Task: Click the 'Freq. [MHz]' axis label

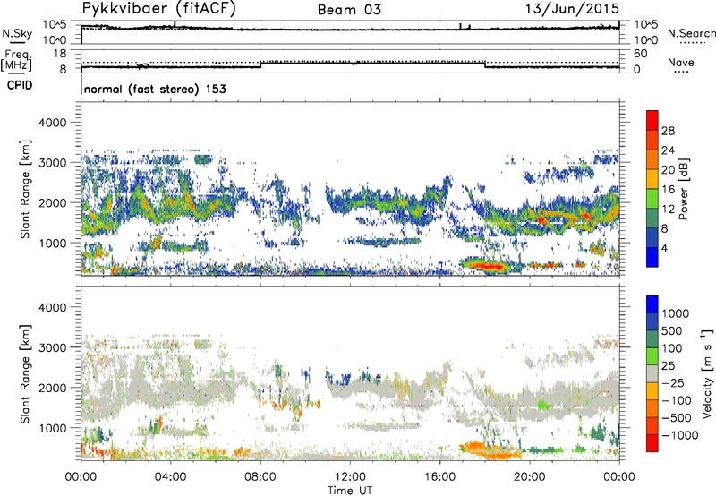Action: click(x=17, y=60)
